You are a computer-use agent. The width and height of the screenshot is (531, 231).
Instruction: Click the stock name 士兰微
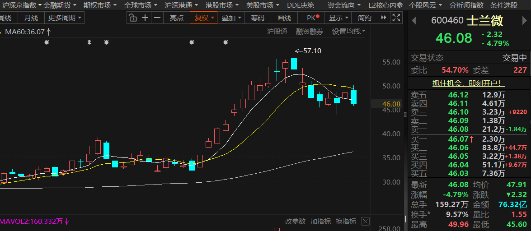(485, 21)
